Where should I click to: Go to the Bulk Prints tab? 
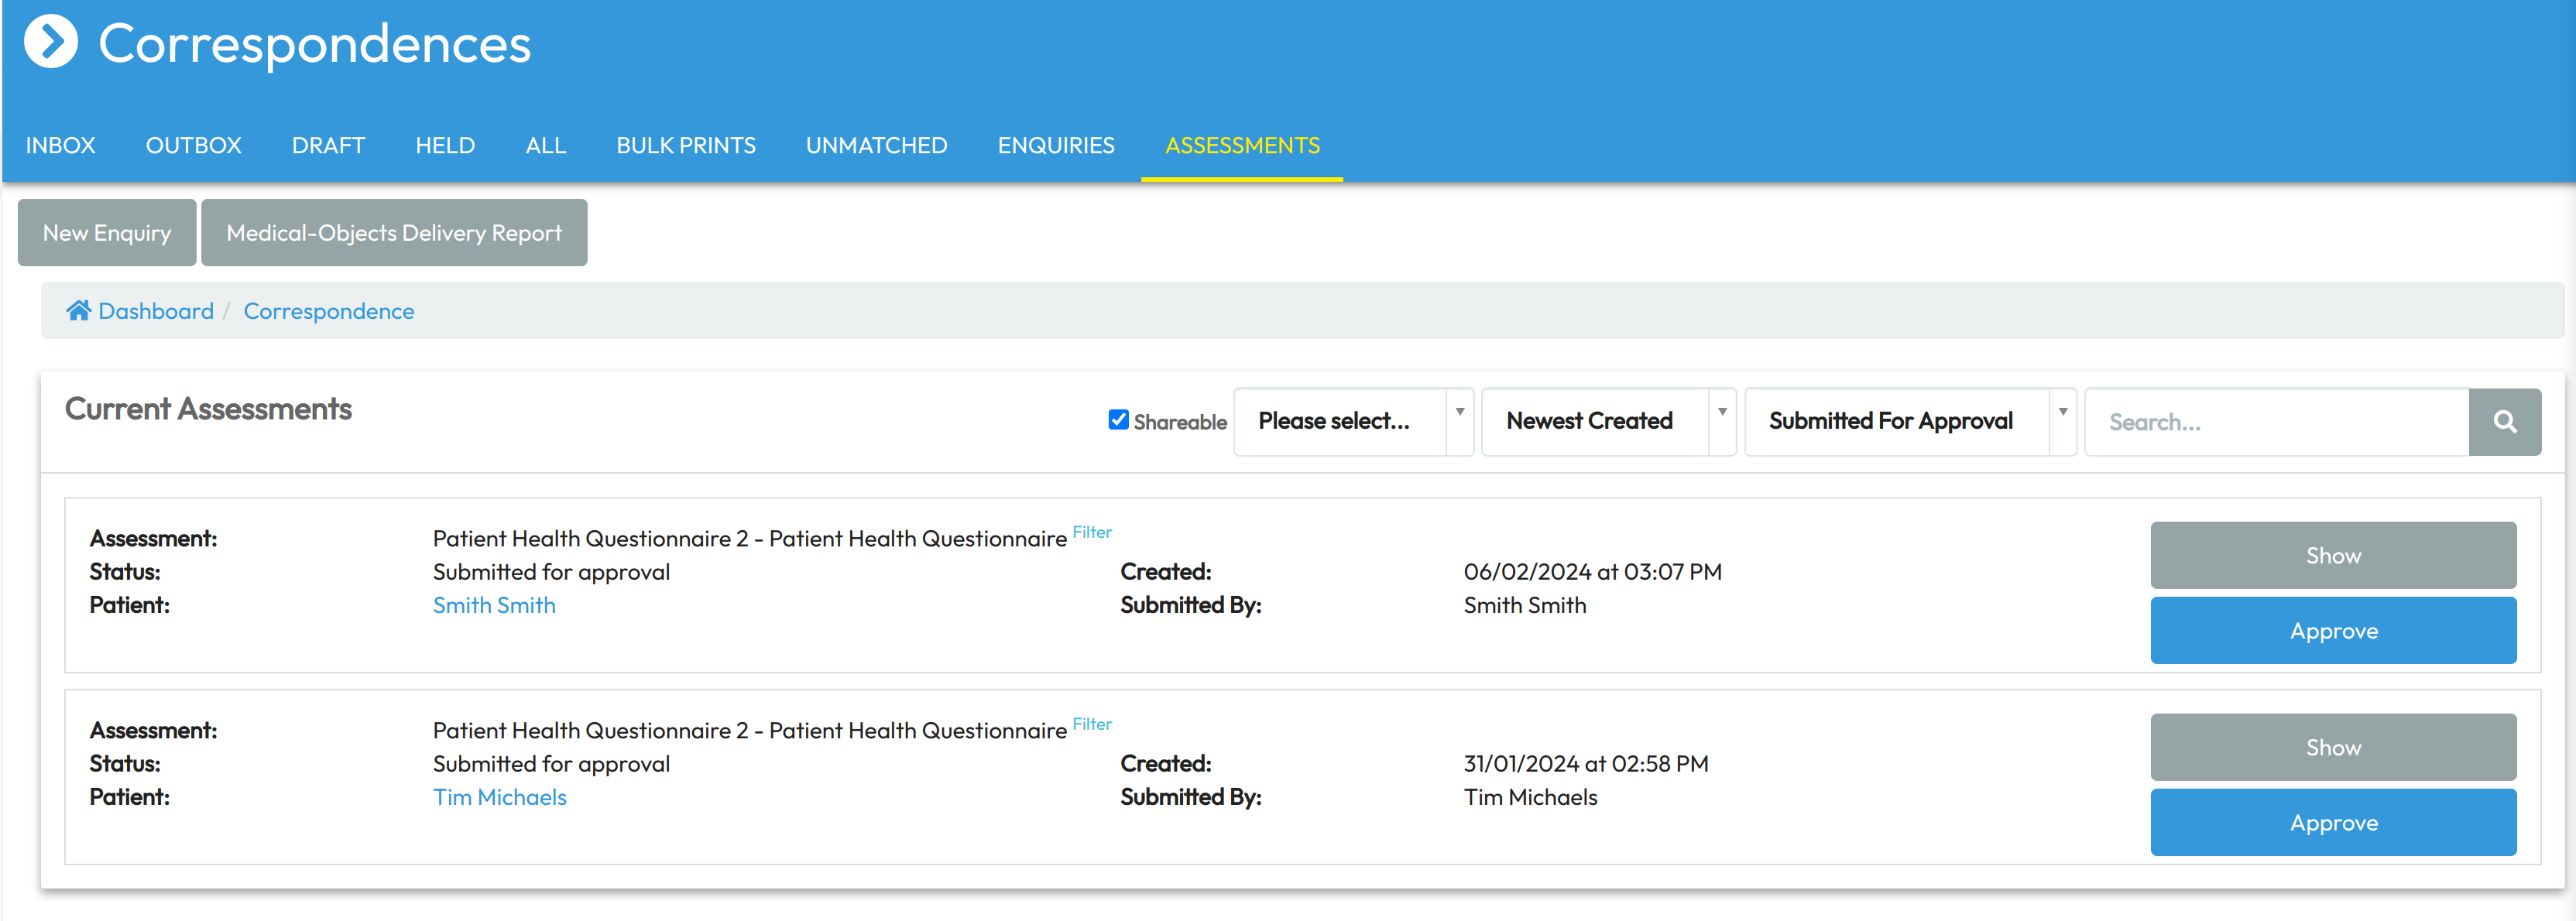pyautogui.click(x=685, y=146)
